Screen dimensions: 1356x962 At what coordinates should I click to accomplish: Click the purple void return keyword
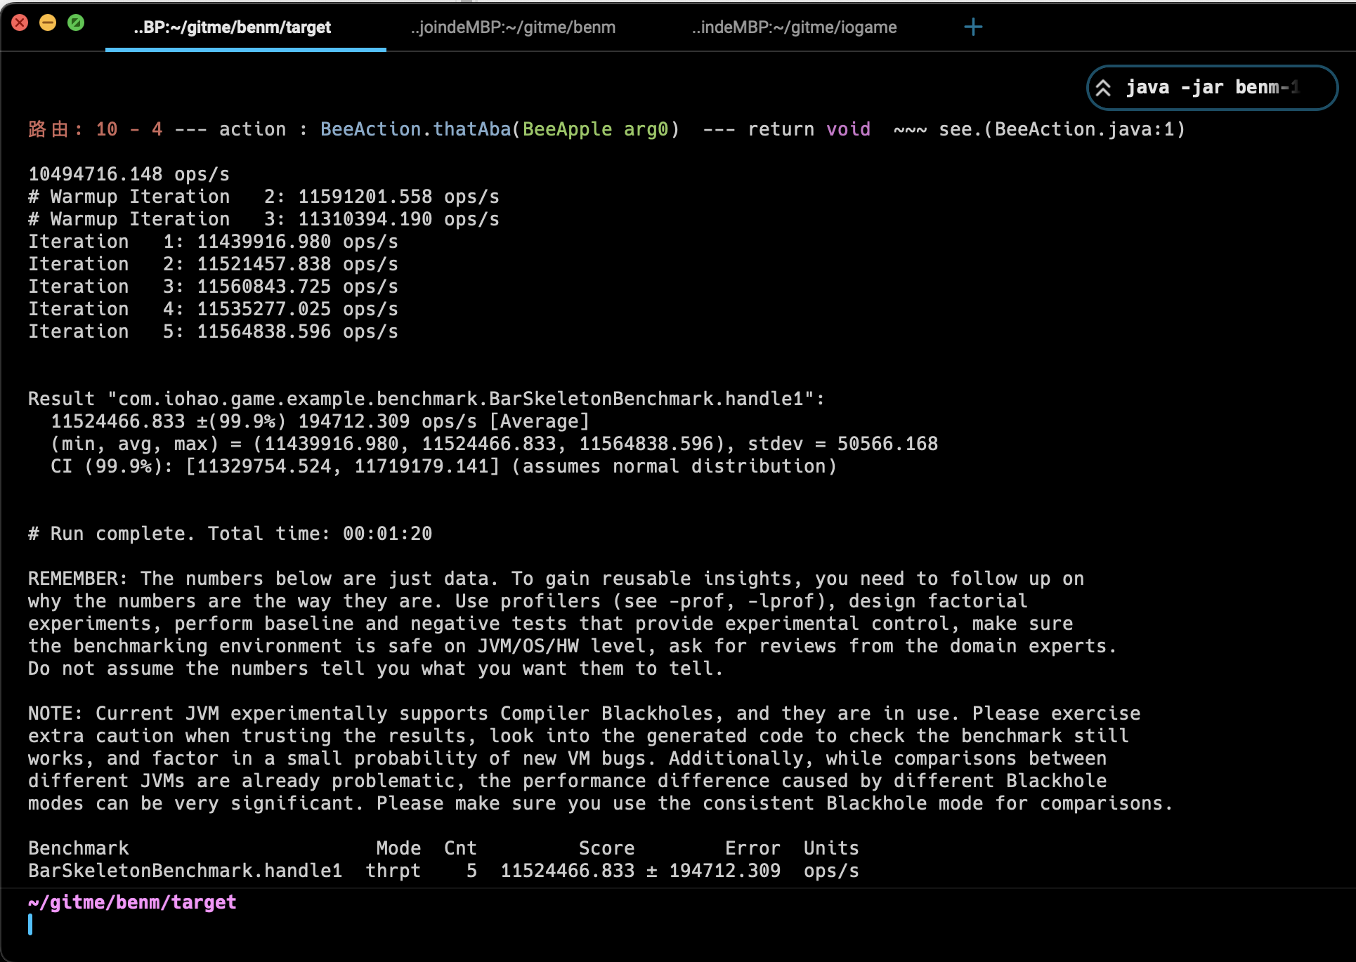coord(848,130)
